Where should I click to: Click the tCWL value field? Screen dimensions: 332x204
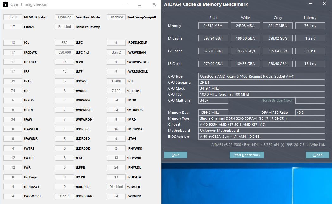[x=65, y=62]
